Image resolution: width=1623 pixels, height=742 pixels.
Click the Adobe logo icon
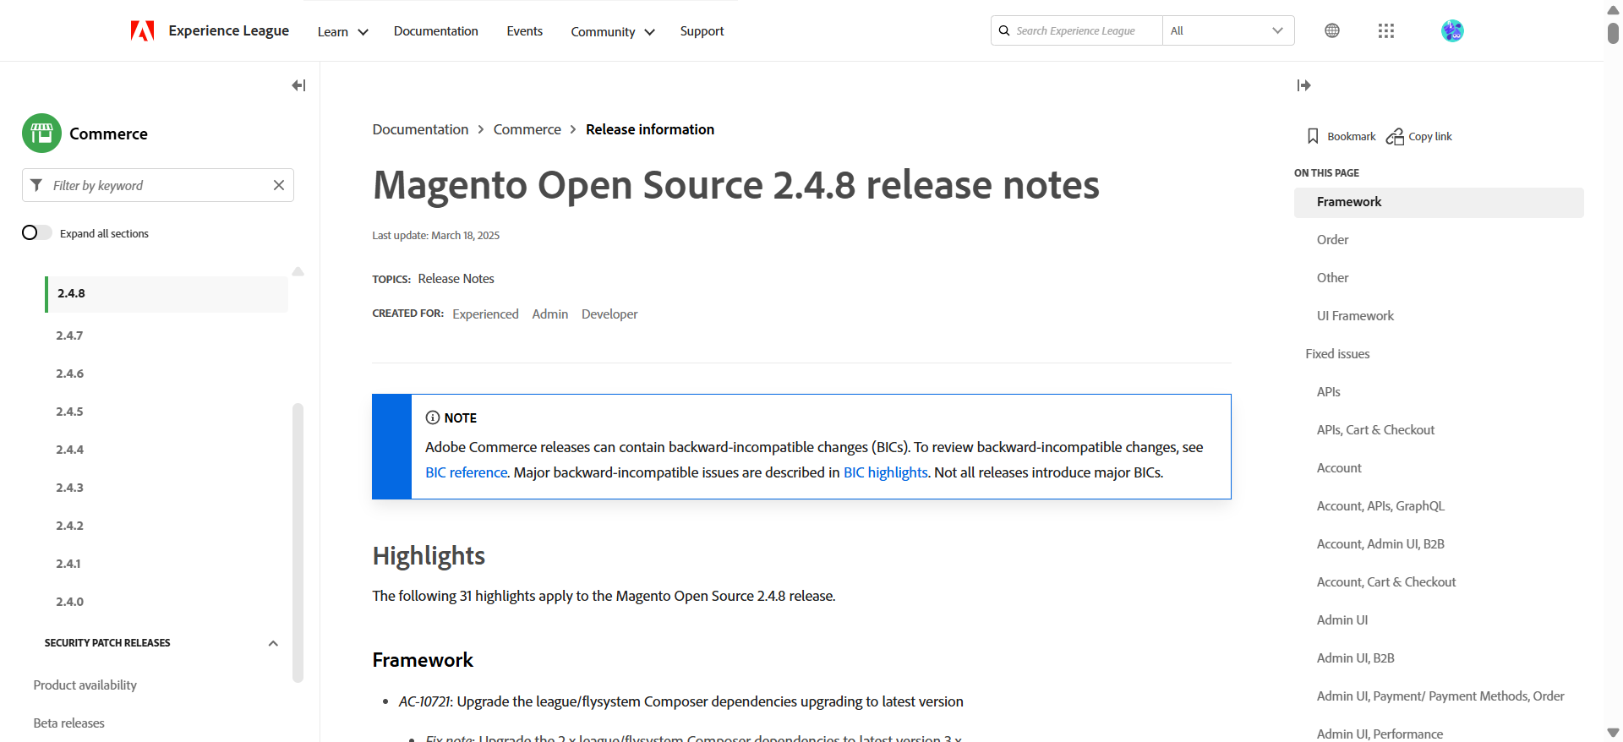click(x=142, y=31)
